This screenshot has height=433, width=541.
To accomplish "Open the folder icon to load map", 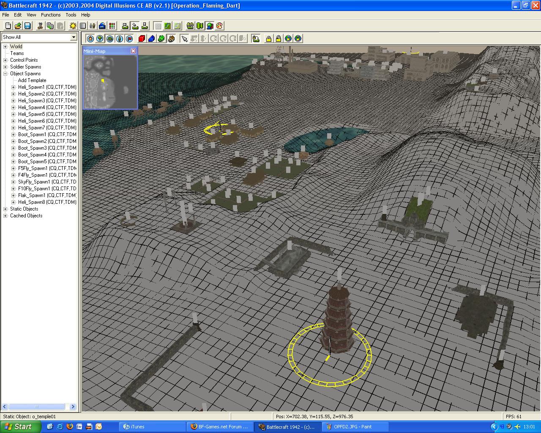I will click(x=18, y=26).
